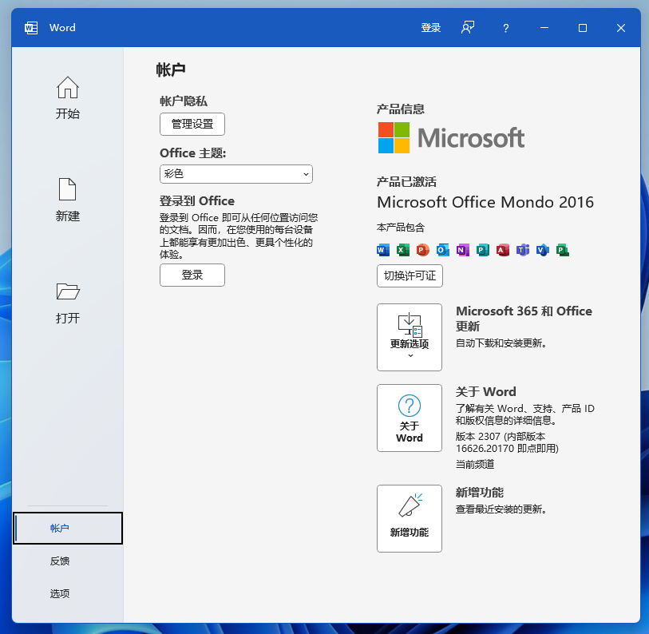Viewport: 649px width, 634px height.
Task: Close the Word window
Action: point(620,28)
